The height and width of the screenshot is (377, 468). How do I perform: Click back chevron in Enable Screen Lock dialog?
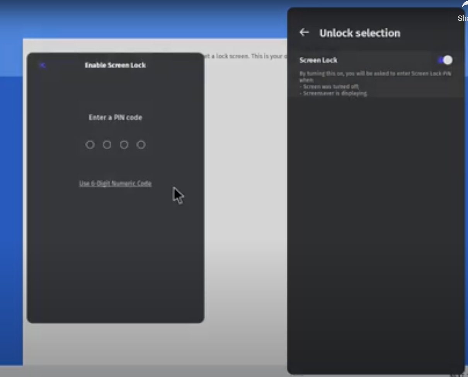tap(43, 65)
